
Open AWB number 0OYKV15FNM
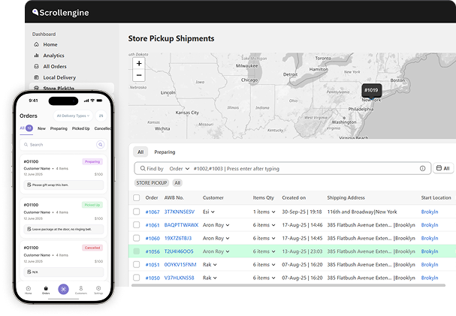(x=180, y=265)
